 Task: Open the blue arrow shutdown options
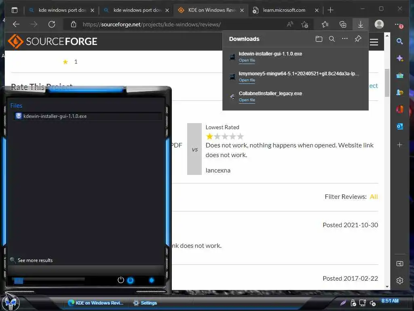[x=152, y=280]
